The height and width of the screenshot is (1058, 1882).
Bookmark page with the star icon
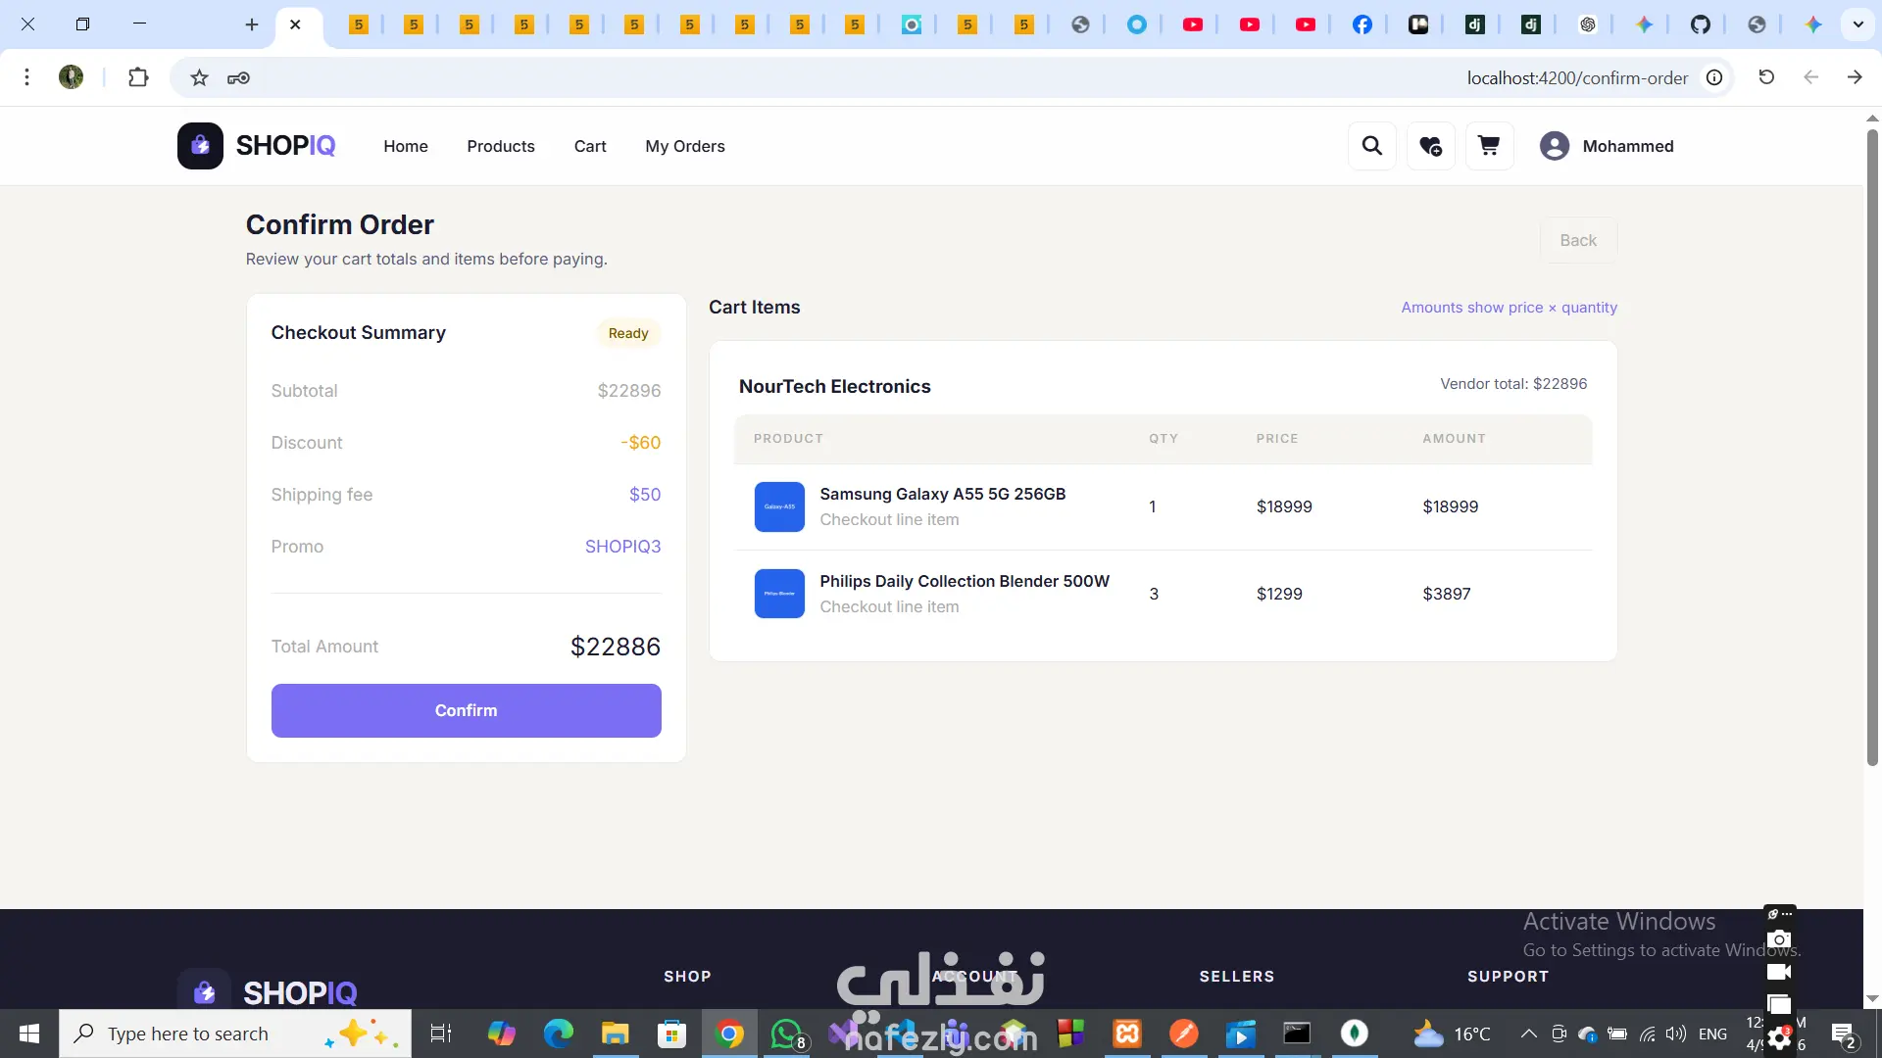click(199, 77)
